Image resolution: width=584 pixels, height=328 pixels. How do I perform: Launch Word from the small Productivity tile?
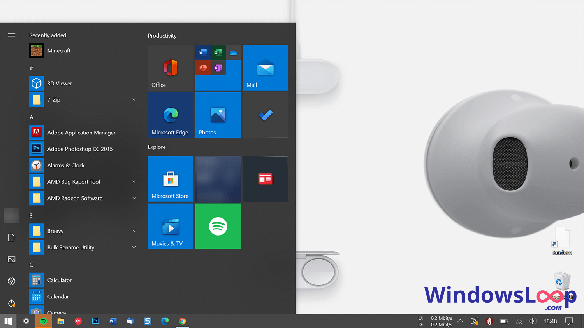pyautogui.click(x=203, y=52)
